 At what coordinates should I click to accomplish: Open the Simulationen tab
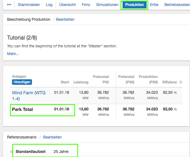tap(107, 5)
